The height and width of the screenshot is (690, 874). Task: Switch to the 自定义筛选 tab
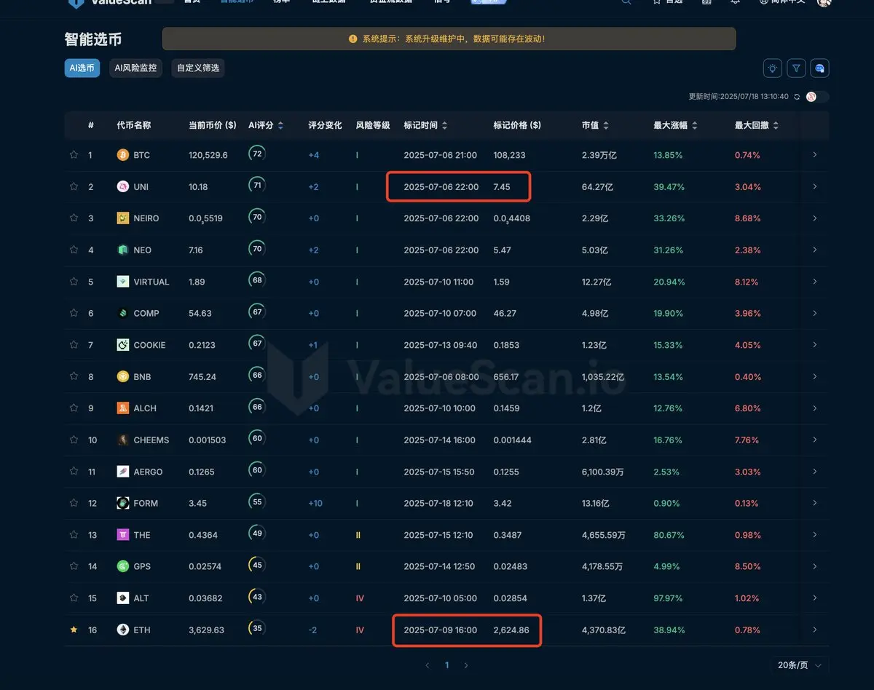pos(198,68)
